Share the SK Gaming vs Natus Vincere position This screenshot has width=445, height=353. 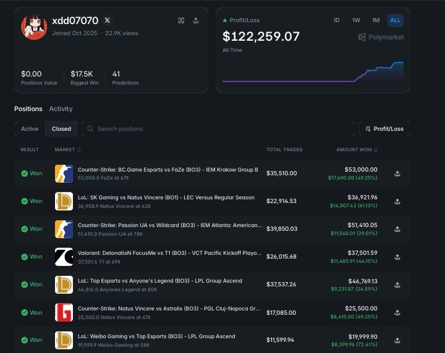(397, 201)
